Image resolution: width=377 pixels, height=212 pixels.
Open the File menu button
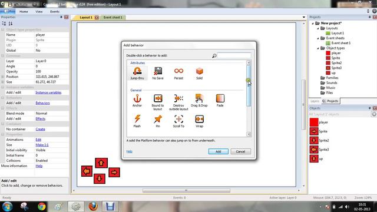click(8, 12)
